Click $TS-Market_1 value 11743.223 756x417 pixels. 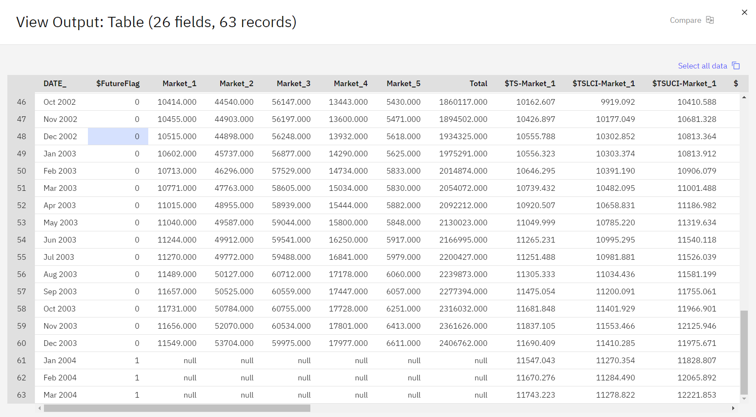[x=536, y=395]
